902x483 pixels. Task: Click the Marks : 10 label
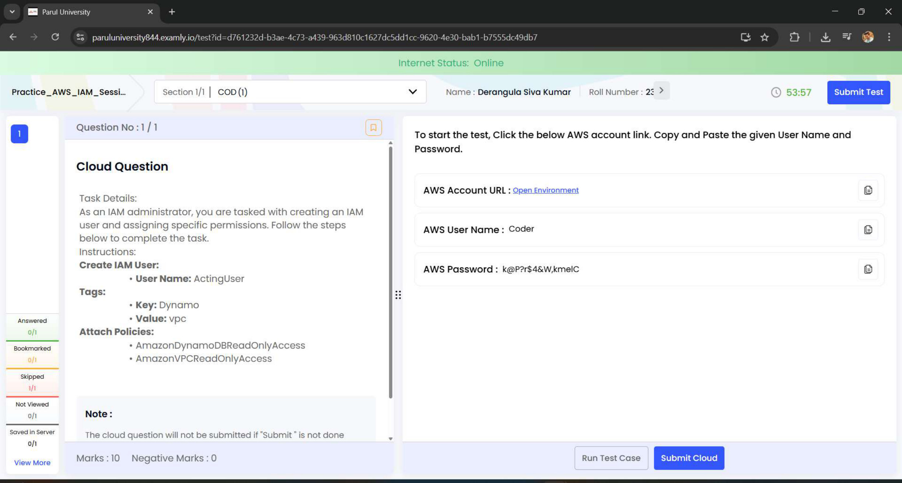pyautogui.click(x=98, y=458)
